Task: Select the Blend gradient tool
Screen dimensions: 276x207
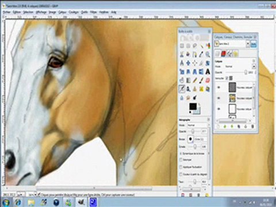Action: tap(188, 80)
